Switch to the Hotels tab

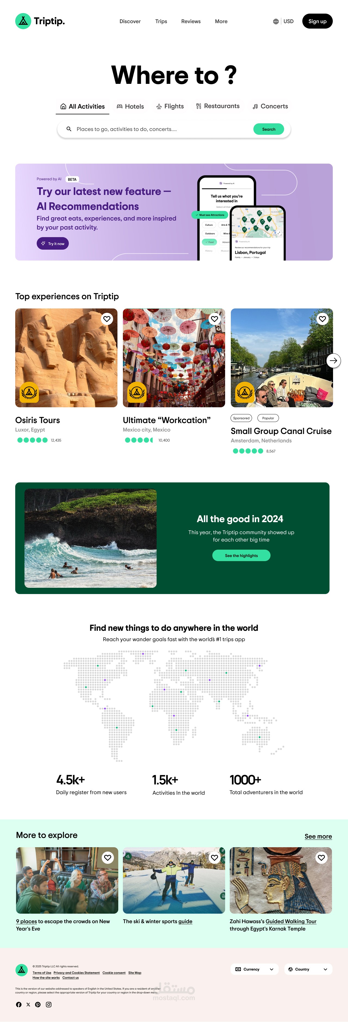(130, 106)
